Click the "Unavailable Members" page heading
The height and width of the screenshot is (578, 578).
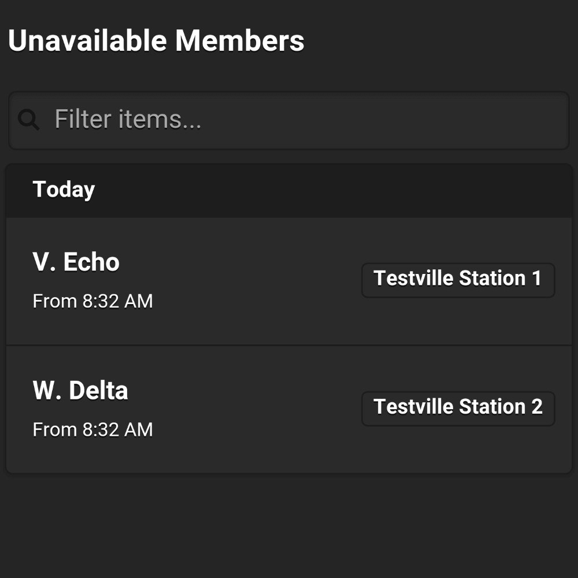[156, 40]
